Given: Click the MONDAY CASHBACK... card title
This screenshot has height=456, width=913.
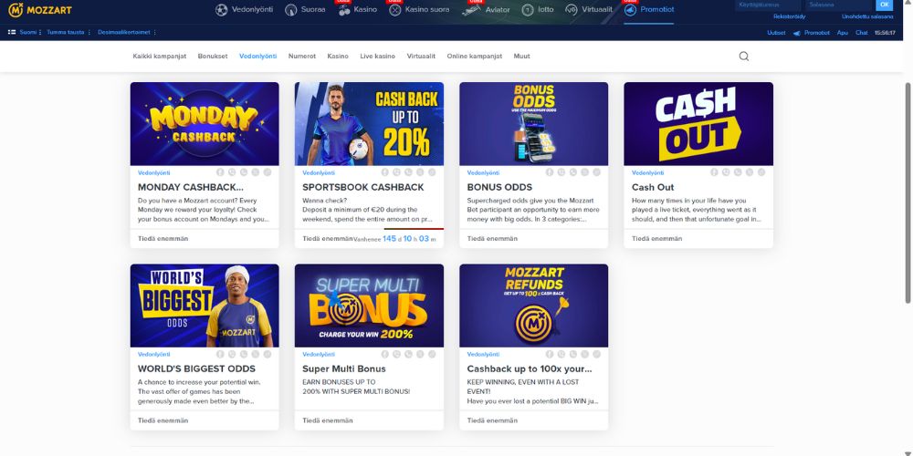Looking at the screenshot, I should (x=191, y=187).
